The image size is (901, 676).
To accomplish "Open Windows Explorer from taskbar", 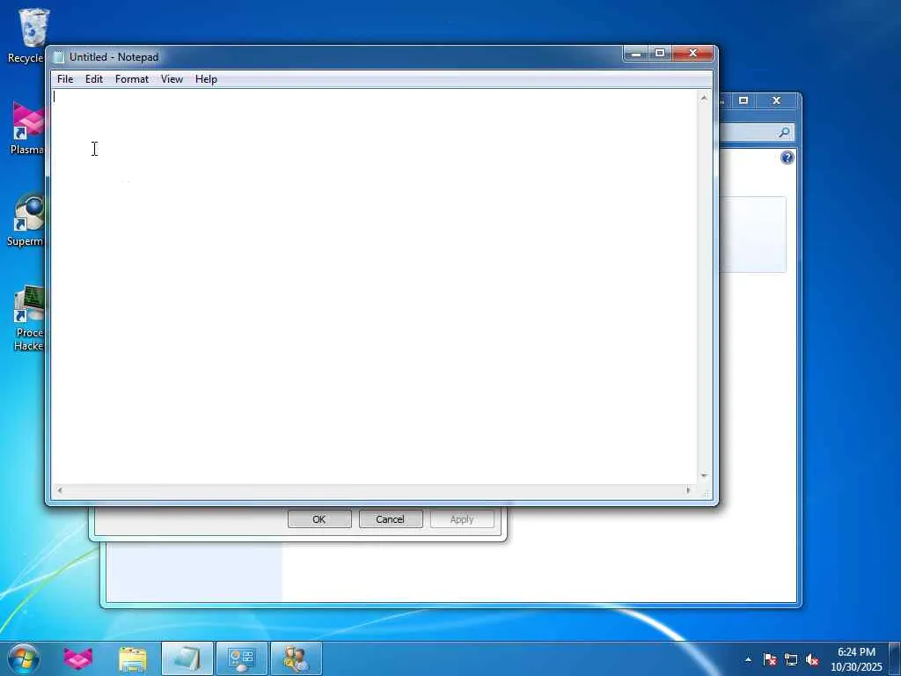I will tap(133, 658).
